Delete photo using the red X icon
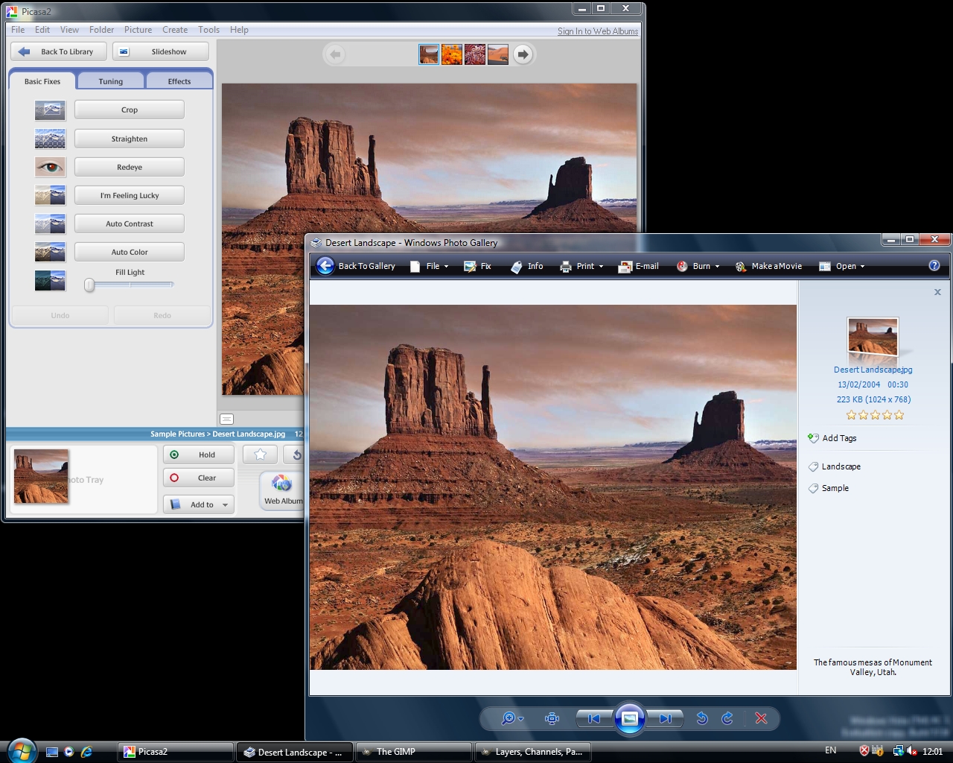Image resolution: width=953 pixels, height=763 pixels. [x=761, y=718]
